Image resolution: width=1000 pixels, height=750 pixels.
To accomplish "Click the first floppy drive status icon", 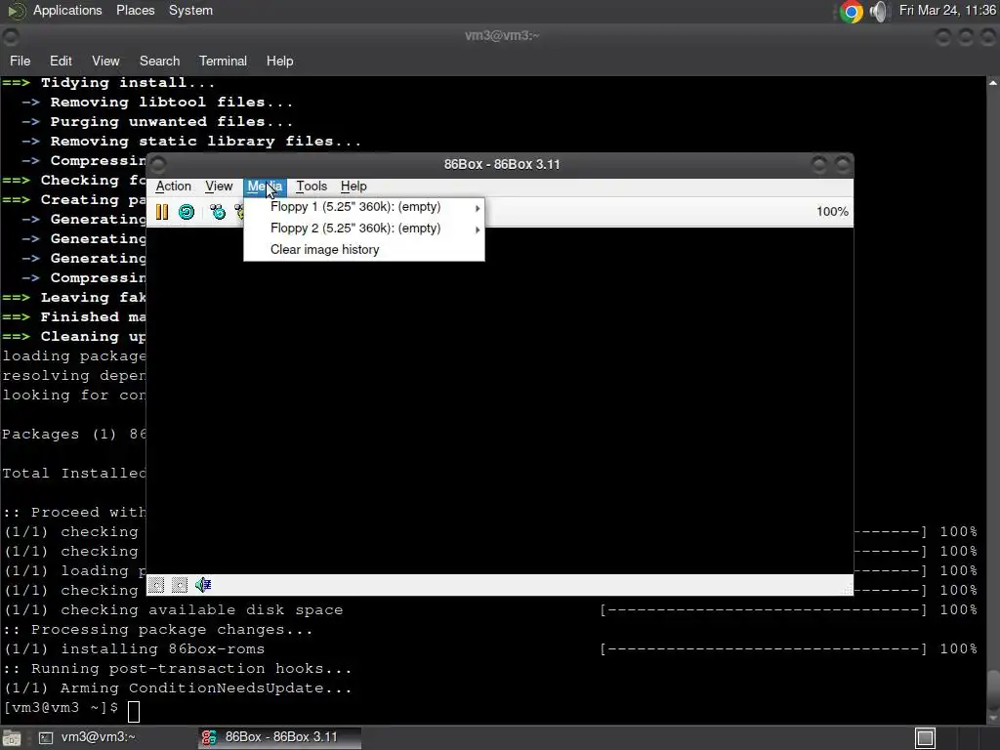I will 156,585.
